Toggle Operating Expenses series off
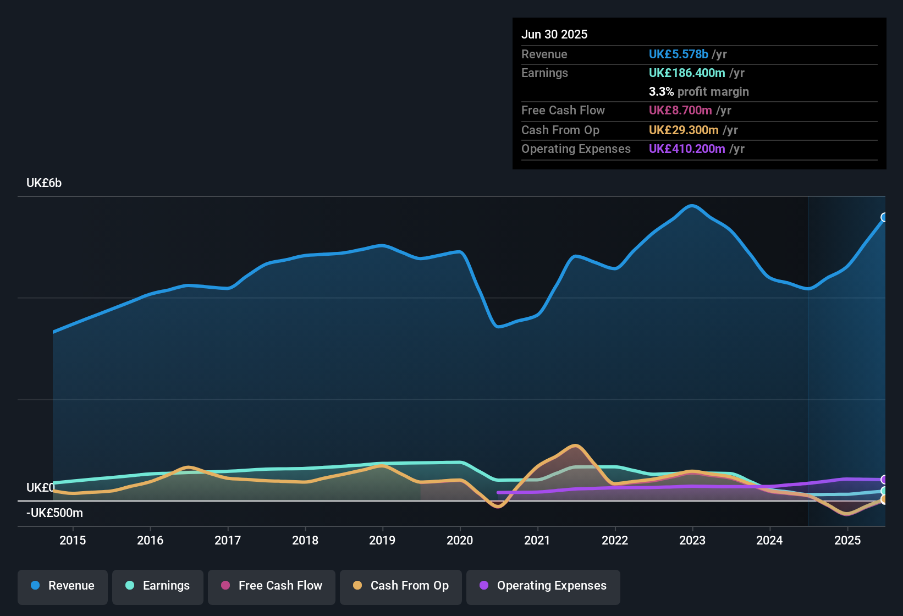 pyautogui.click(x=543, y=586)
